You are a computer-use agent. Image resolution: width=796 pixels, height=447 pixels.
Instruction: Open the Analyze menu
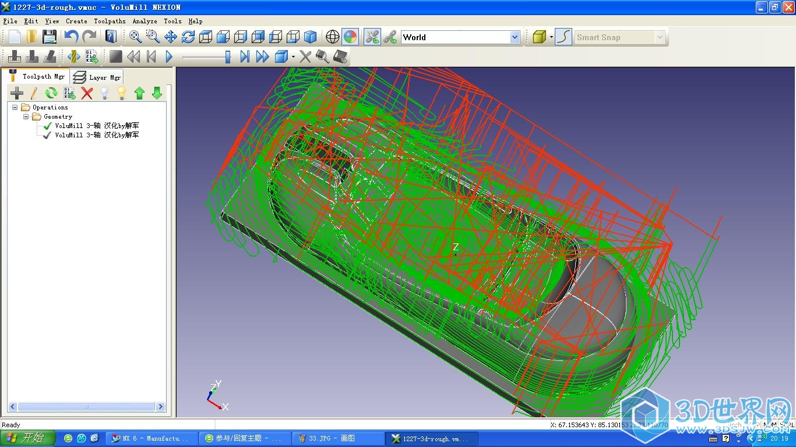pyautogui.click(x=145, y=21)
